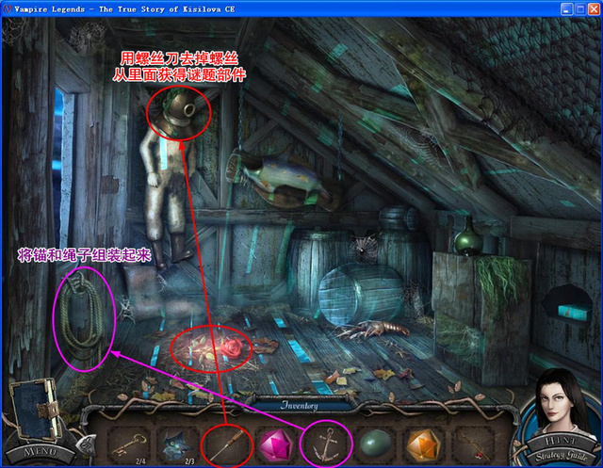Minimize the game window
Image resolution: width=603 pixels, height=468 pixels.
tap(565, 9)
